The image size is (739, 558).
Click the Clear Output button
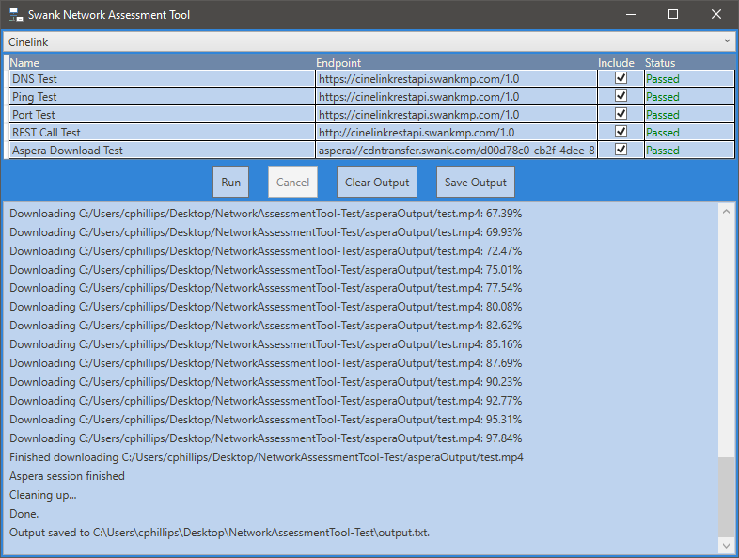tap(377, 182)
